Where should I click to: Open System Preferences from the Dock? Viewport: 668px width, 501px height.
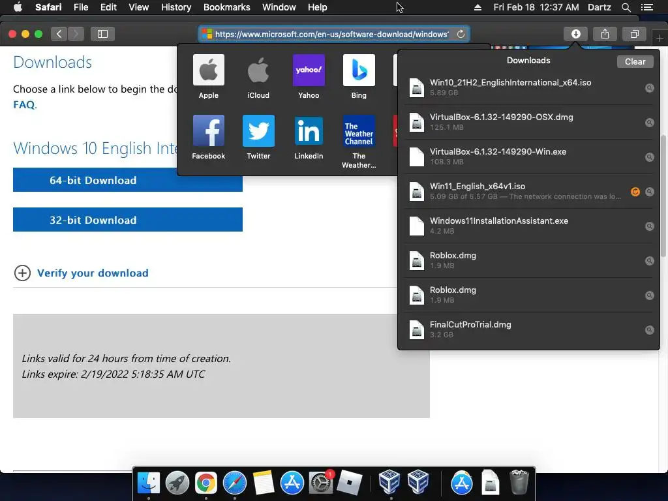(321, 483)
